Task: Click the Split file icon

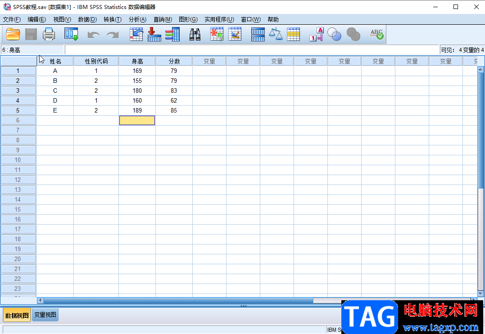Action: pos(258,34)
